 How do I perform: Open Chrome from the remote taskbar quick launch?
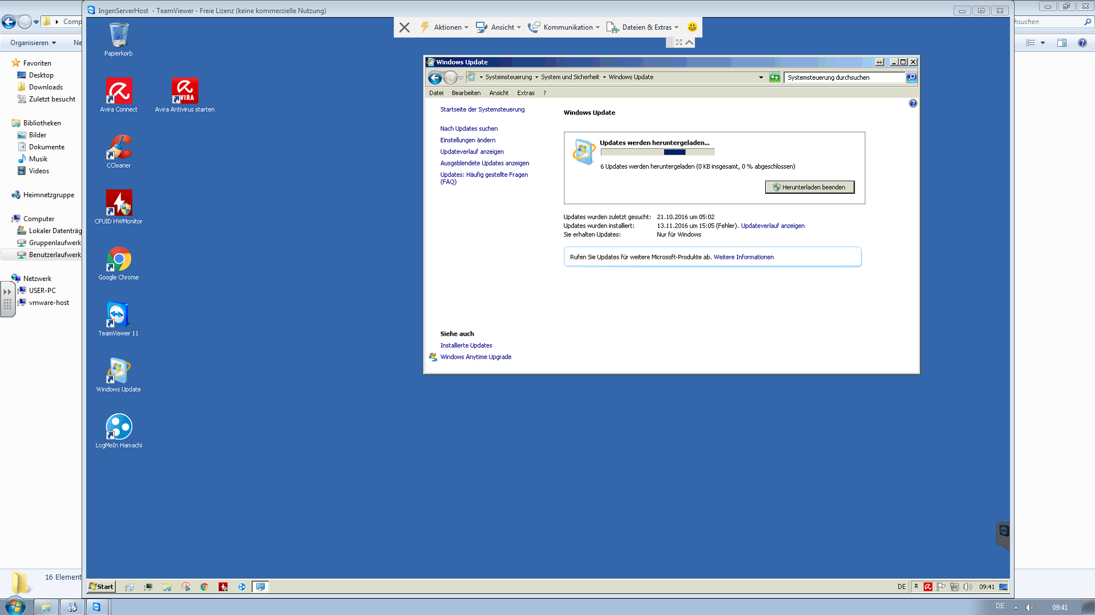204,587
